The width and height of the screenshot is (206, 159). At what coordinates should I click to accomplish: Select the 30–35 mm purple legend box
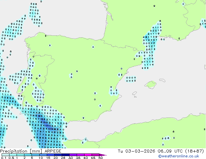[73, 155]
